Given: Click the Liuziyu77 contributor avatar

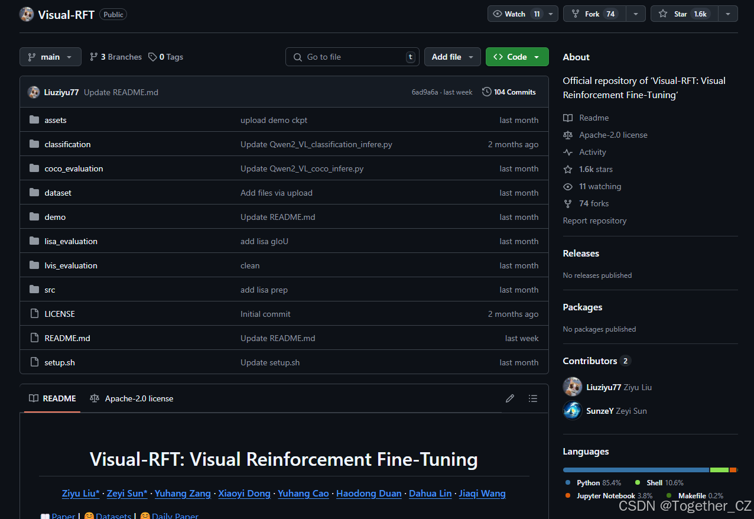Looking at the screenshot, I should pyautogui.click(x=573, y=387).
